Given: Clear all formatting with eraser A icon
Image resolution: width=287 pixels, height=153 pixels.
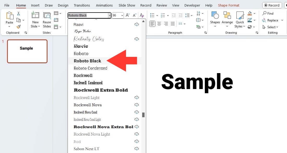Looking at the screenshot, I should (142, 15).
